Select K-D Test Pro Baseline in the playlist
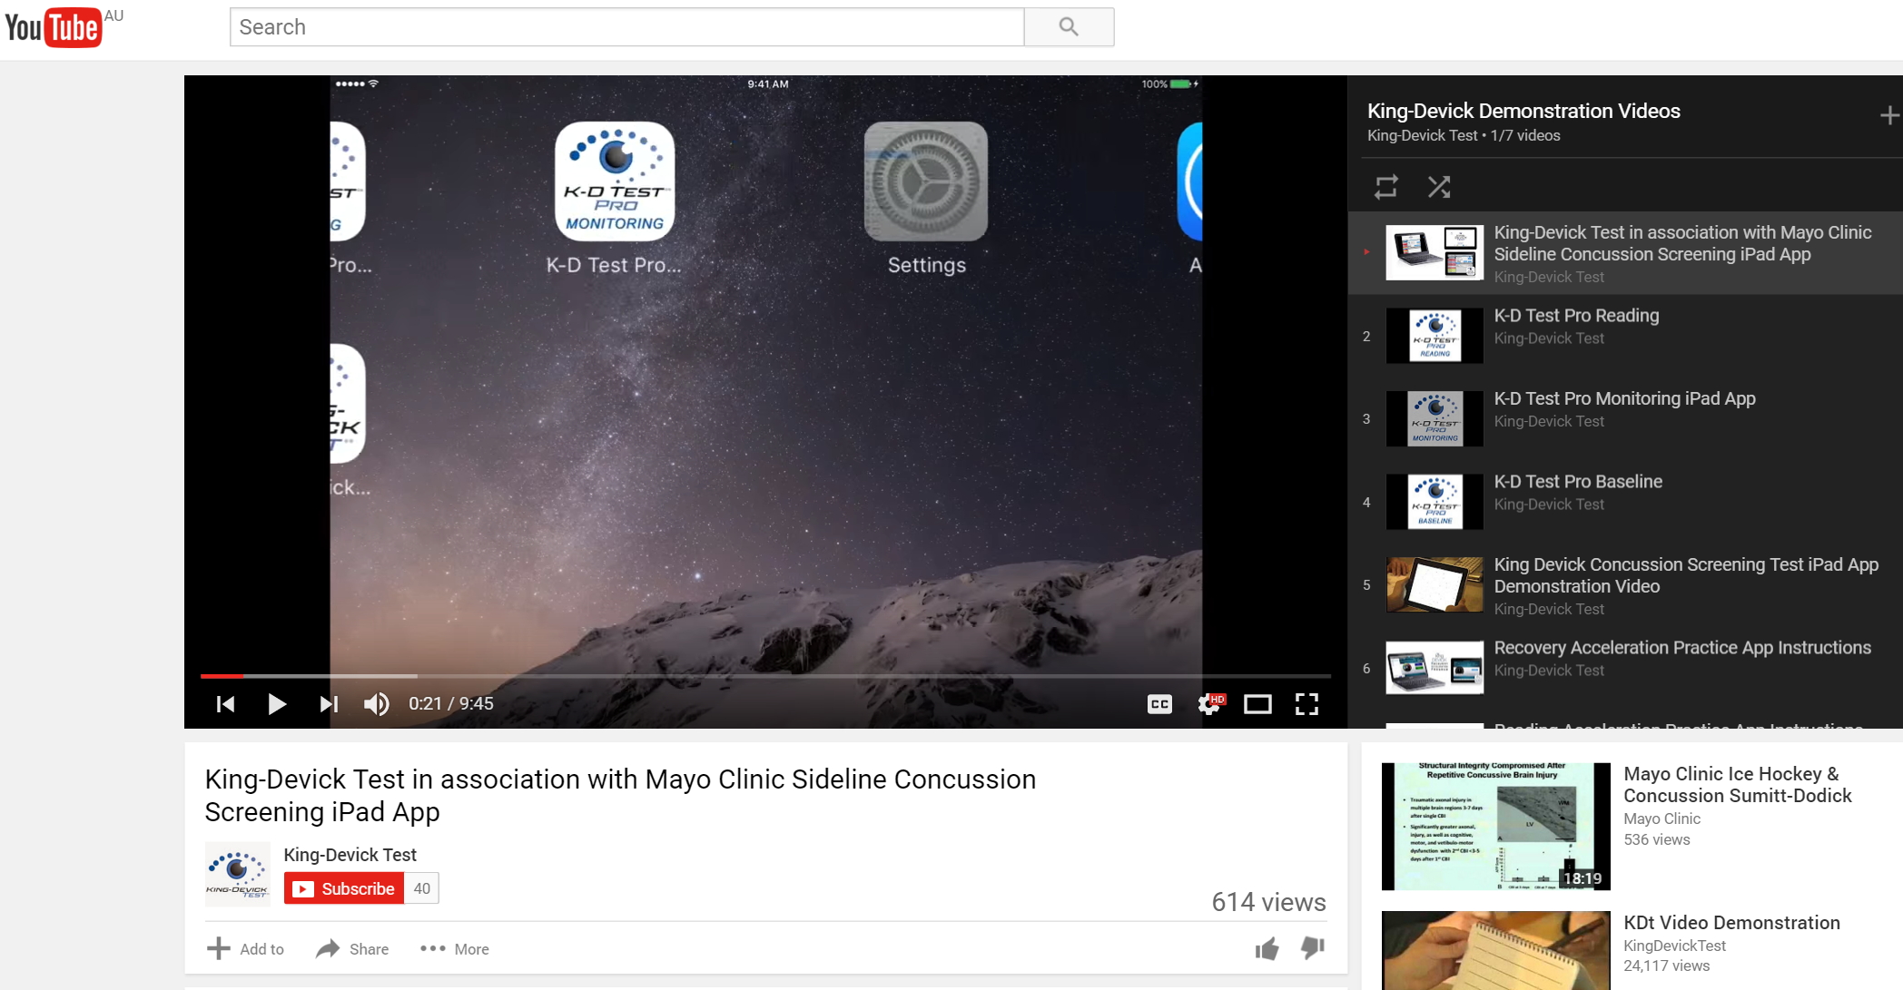This screenshot has height=990, width=1903. click(1578, 482)
